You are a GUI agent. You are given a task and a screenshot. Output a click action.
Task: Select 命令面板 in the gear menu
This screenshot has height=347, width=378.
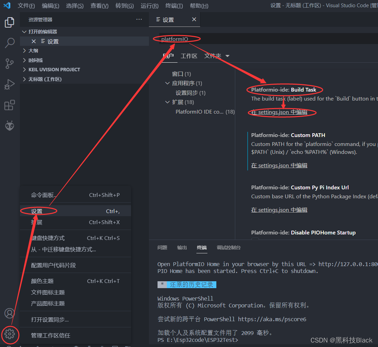[x=75, y=195]
